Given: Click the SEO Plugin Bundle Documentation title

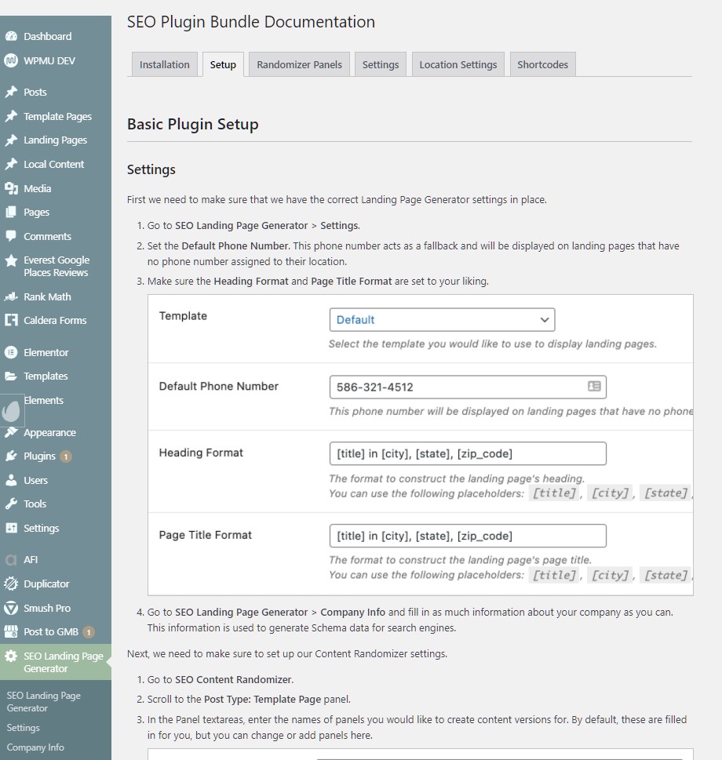Looking at the screenshot, I should point(250,22).
